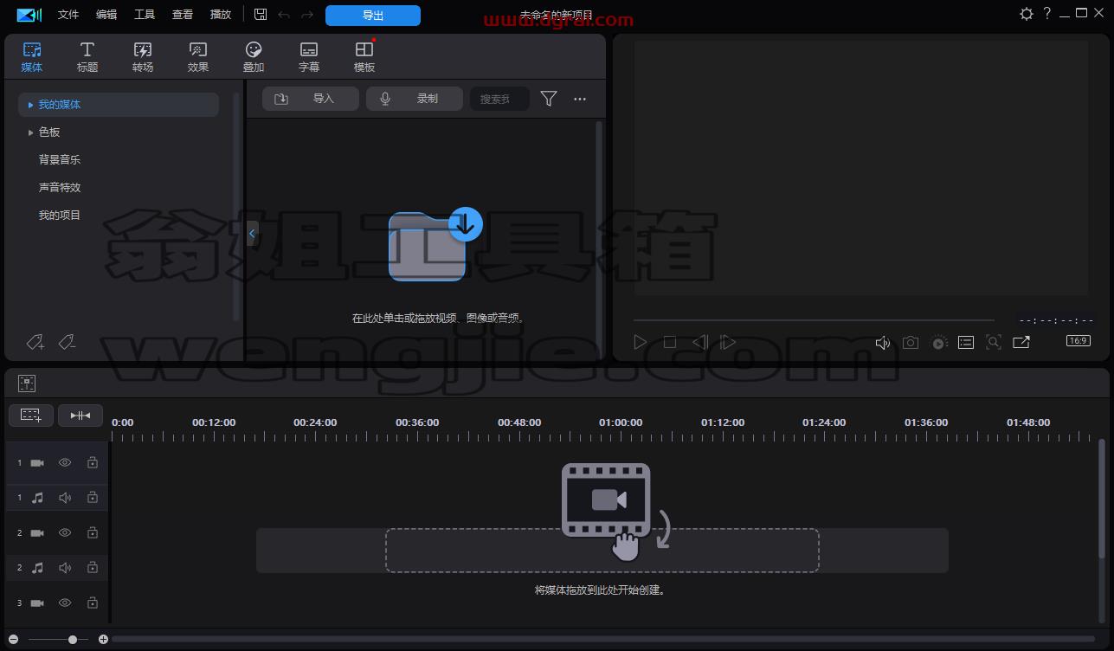Take a snapshot with camera icon
The image size is (1114, 651).
pos(911,343)
